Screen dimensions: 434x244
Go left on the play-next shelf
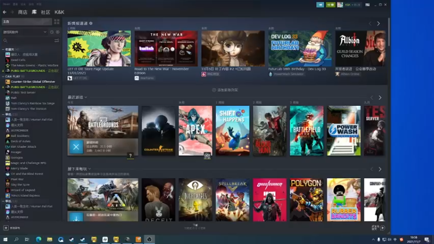tap(372, 169)
